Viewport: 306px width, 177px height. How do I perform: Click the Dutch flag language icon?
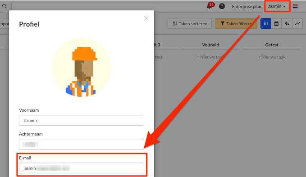click(295, 6)
